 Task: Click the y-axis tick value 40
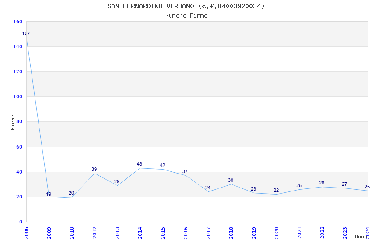(19, 172)
